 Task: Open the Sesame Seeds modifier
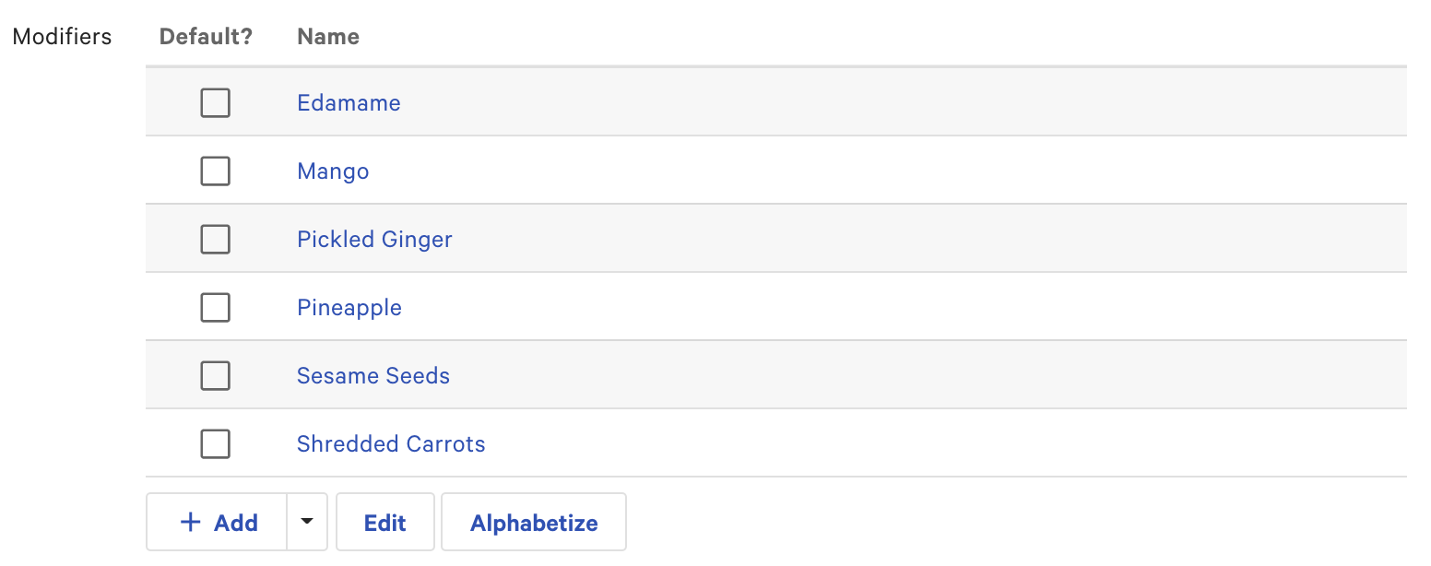click(373, 375)
